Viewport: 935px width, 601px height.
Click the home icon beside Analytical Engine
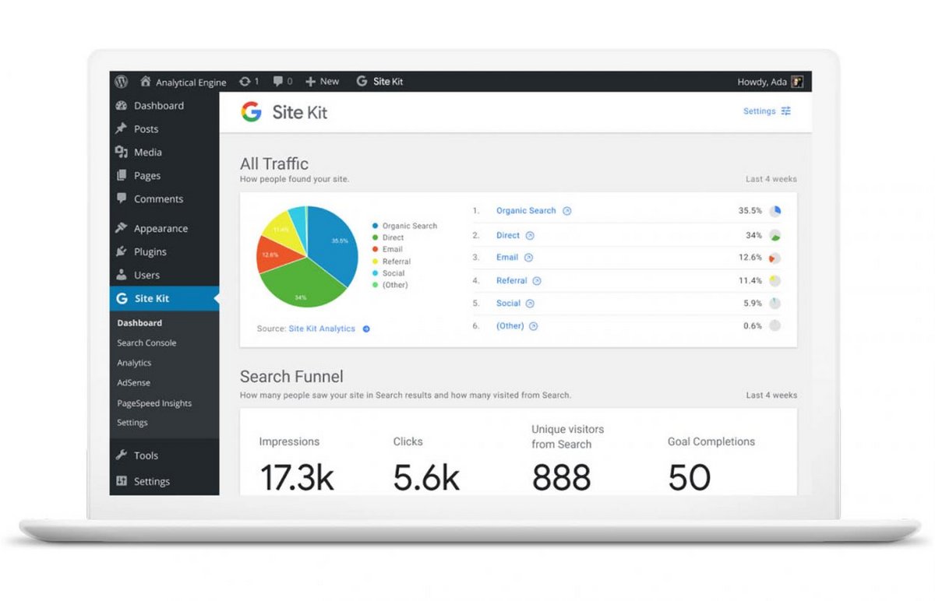(x=145, y=82)
